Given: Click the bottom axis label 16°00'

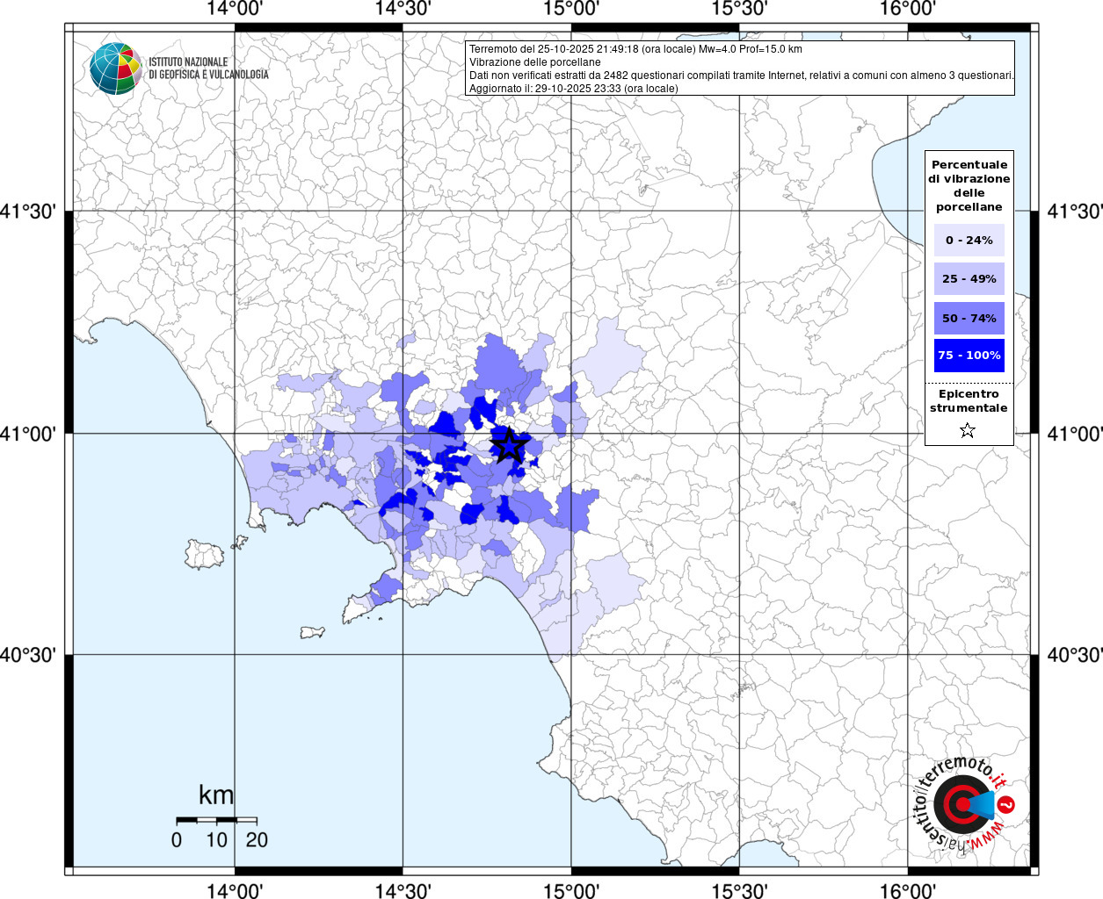Looking at the screenshot, I should [908, 890].
